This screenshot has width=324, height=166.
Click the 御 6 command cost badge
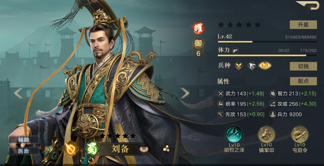[198, 48]
